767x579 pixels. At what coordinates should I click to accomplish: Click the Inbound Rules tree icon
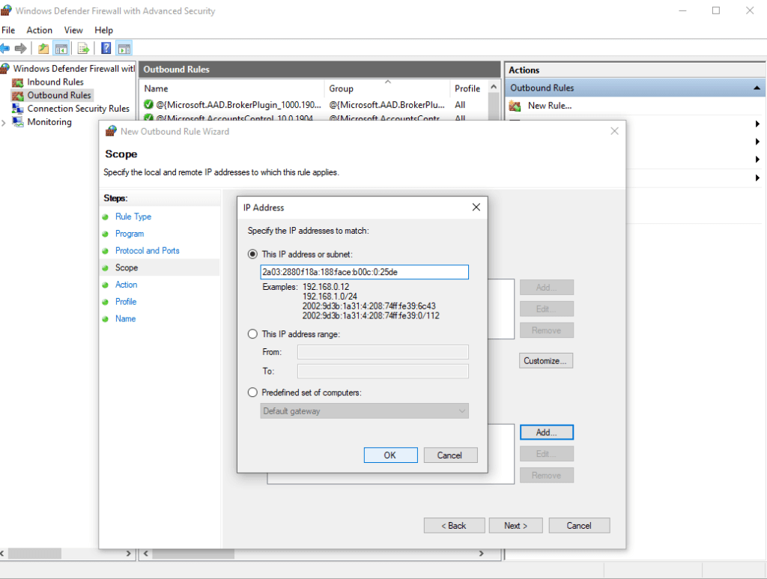pyautogui.click(x=18, y=82)
